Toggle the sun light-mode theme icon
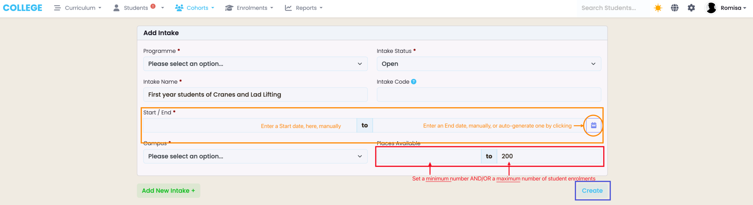The height and width of the screenshot is (205, 753). [658, 8]
